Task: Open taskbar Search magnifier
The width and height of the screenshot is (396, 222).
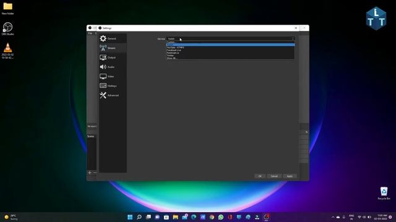Action: coord(139,217)
